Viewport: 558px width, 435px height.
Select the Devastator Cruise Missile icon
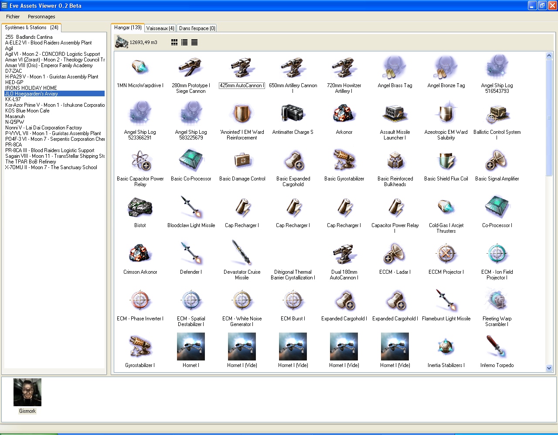coord(242,253)
